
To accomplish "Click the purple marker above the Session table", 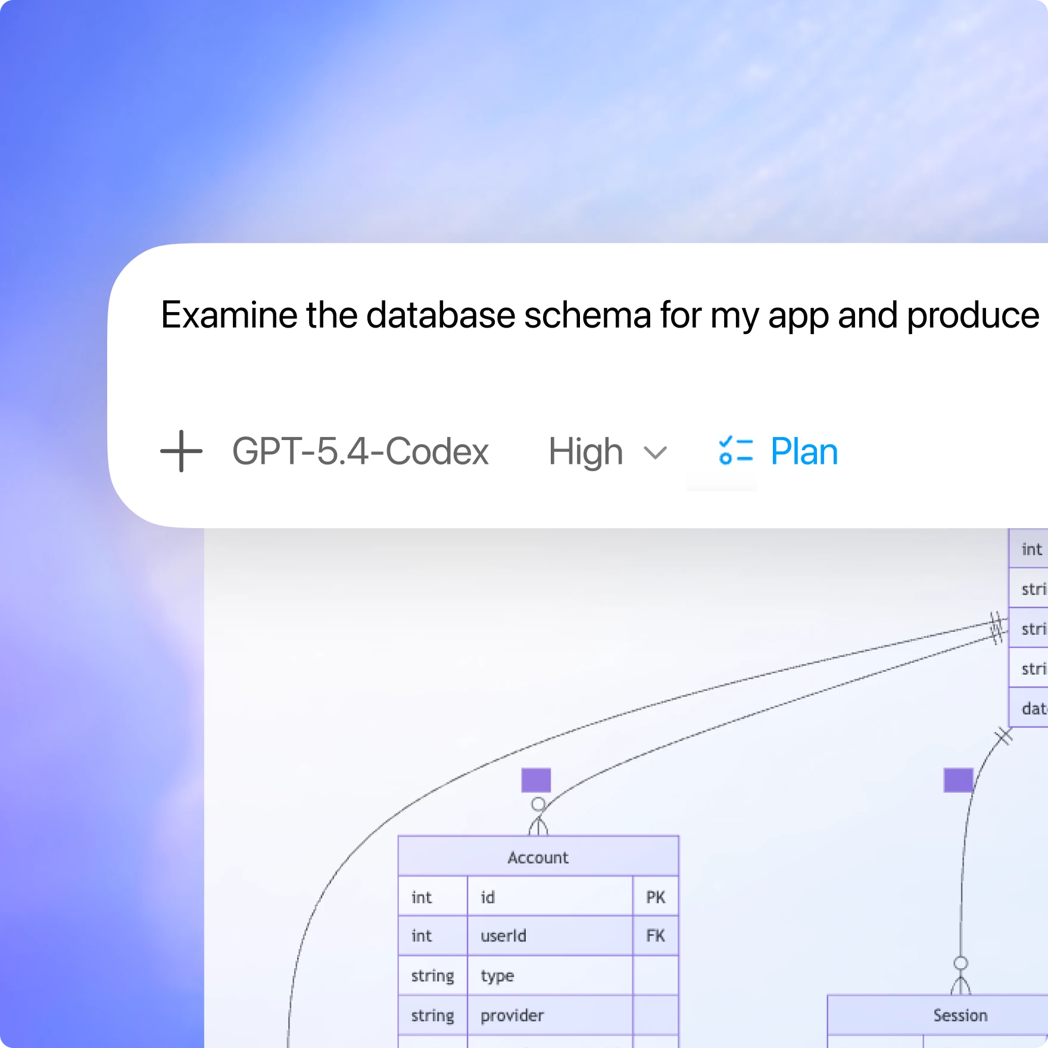I will [x=959, y=781].
